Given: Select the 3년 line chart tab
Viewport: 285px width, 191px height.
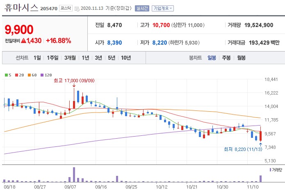Looking at the screenshot, I should 98,58.
